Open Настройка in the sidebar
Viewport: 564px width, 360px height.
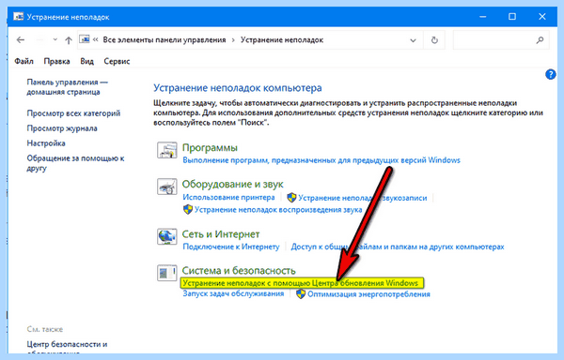pos(46,143)
